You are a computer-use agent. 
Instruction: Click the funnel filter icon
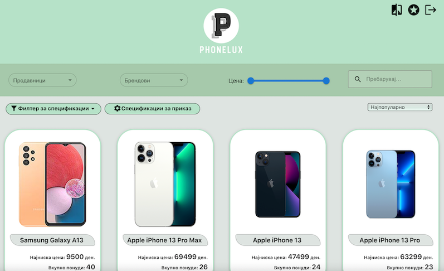(x=14, y=108)
